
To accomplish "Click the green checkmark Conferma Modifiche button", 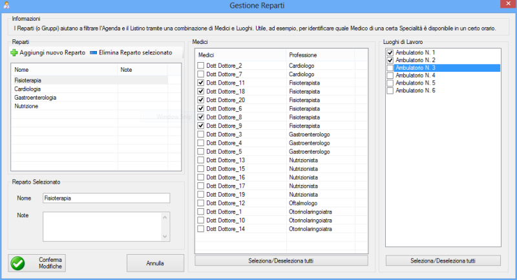I will coord(37,263).
